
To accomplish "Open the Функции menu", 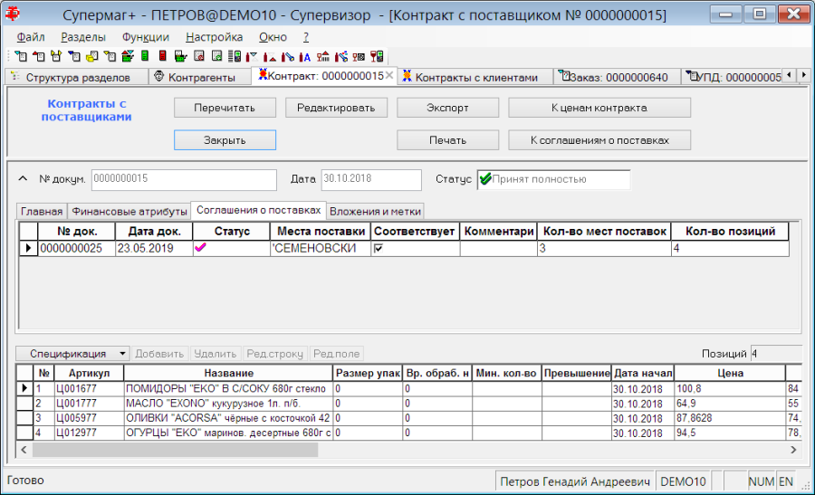I will [146, 37].
